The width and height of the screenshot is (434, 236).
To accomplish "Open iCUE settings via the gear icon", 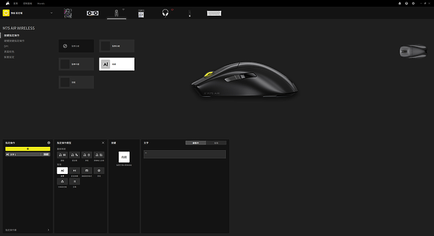I will 414,4.
